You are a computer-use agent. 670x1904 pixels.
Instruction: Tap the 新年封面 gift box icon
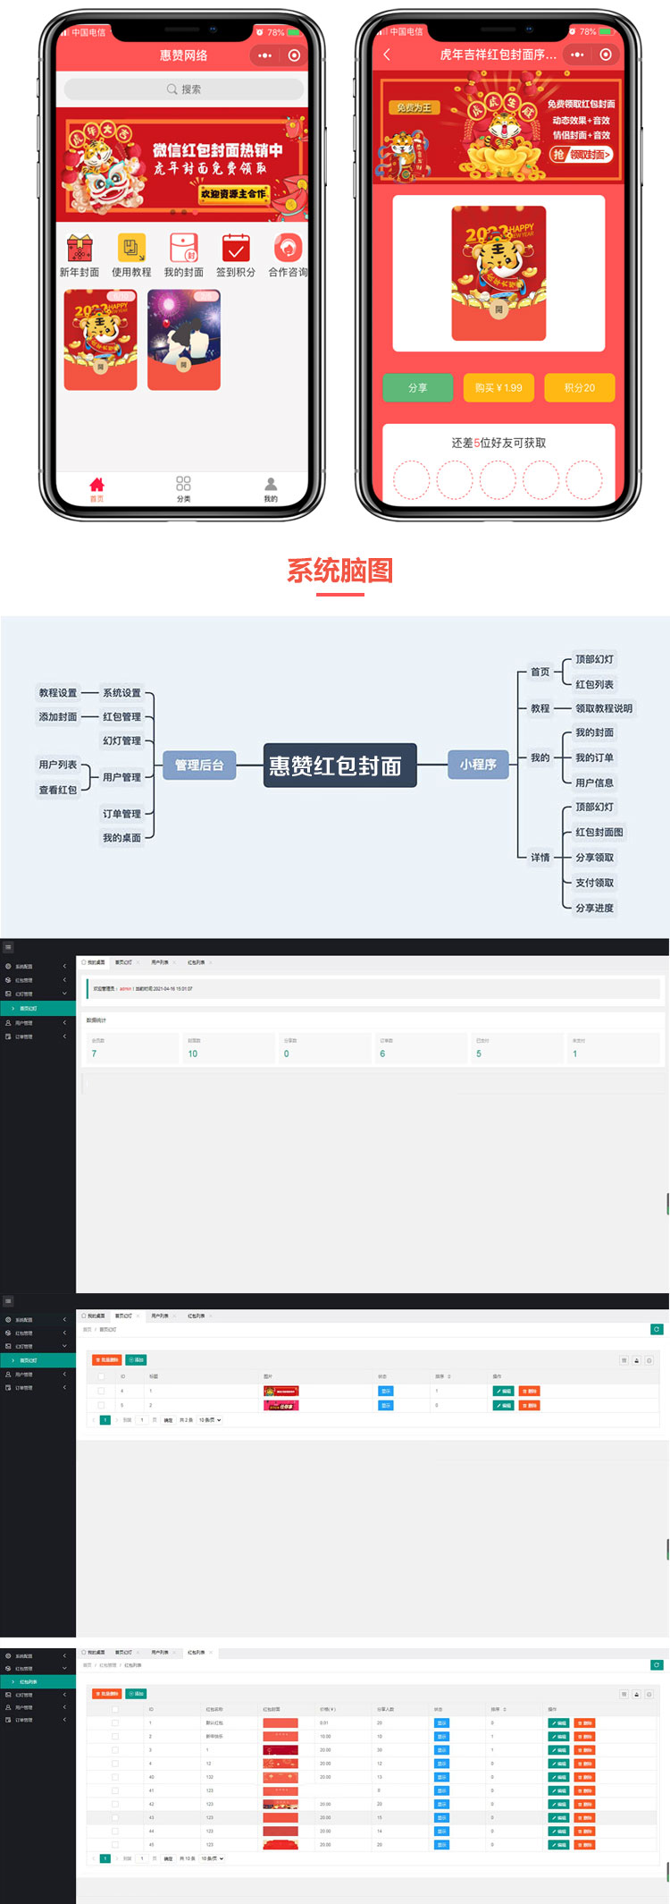coord(80,248)
